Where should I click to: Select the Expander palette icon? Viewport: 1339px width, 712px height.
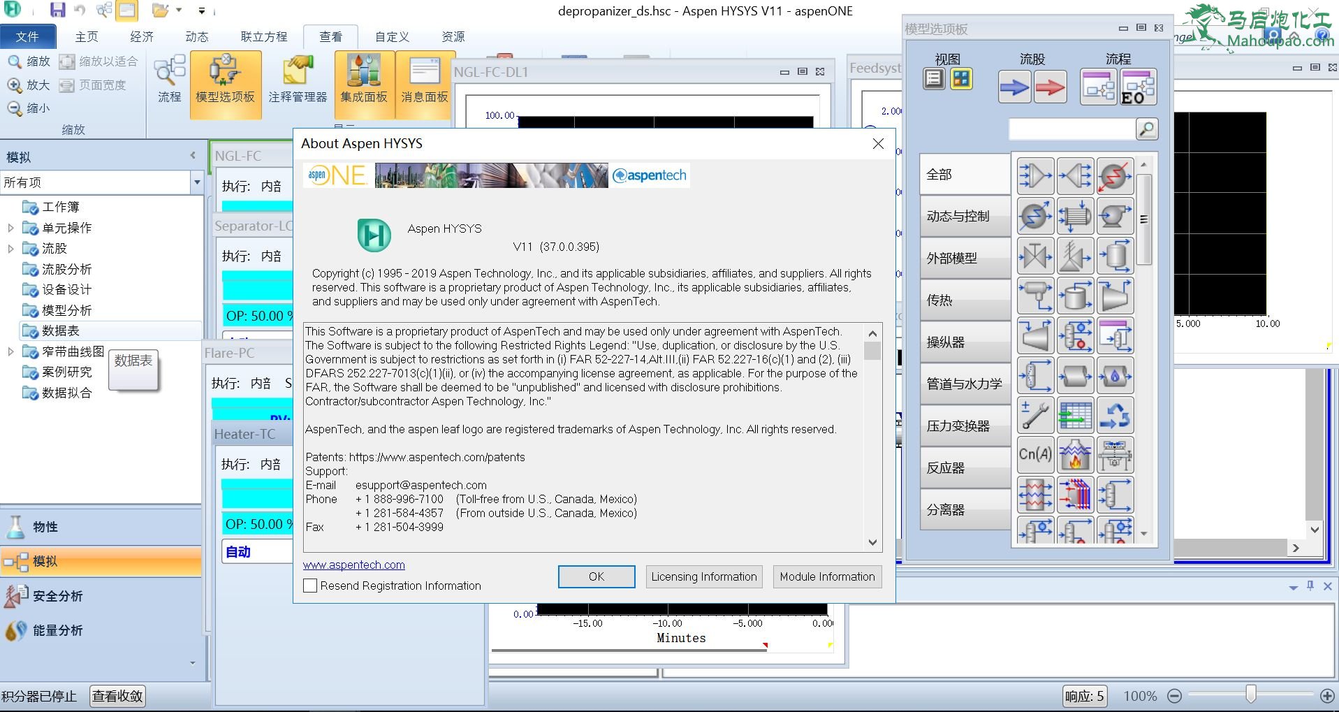click(x=1035, y=336)
